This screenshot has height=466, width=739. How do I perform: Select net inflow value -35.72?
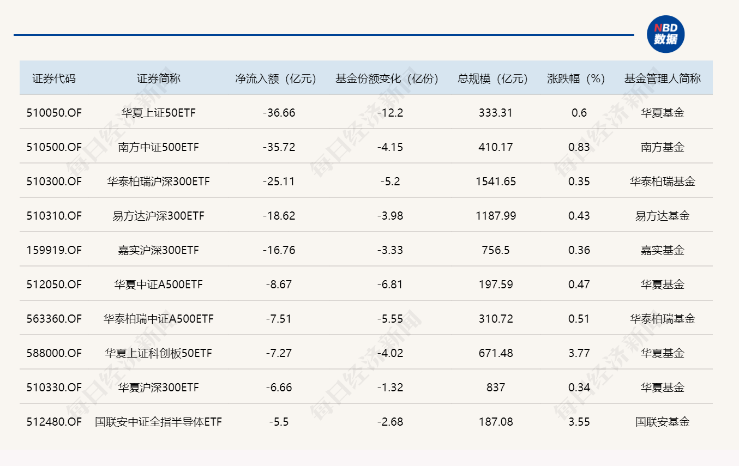pos(279,147)
